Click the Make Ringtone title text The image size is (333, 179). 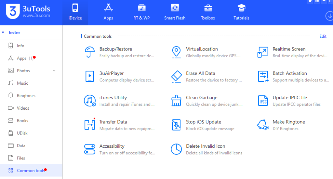(x=289, y=122)
